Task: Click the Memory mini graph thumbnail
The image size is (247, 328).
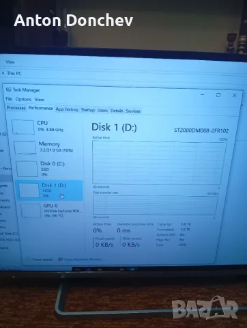Action: coord(25,148)
